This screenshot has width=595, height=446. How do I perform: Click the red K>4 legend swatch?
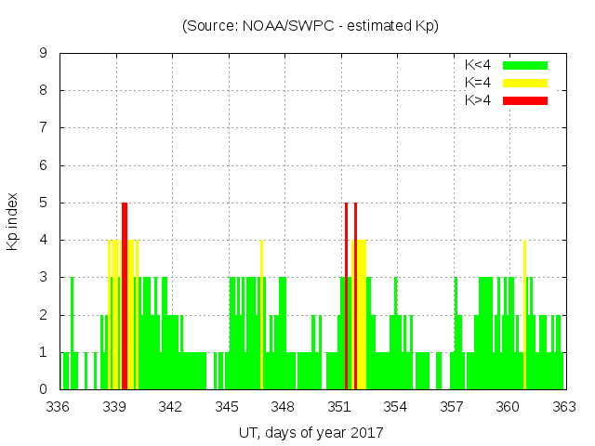[x=525, y=100]
